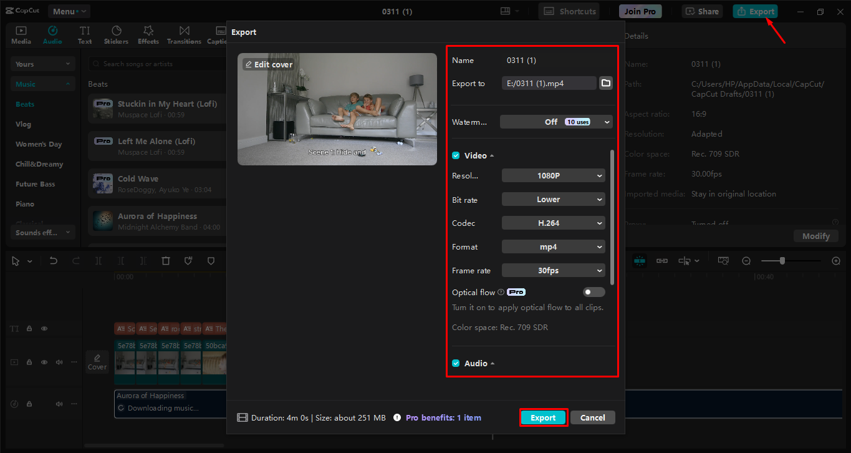Open the Resolution dropdown showing 1080P
The width and height of the screenshot is (851, 453).
click(x=554, y=176)
